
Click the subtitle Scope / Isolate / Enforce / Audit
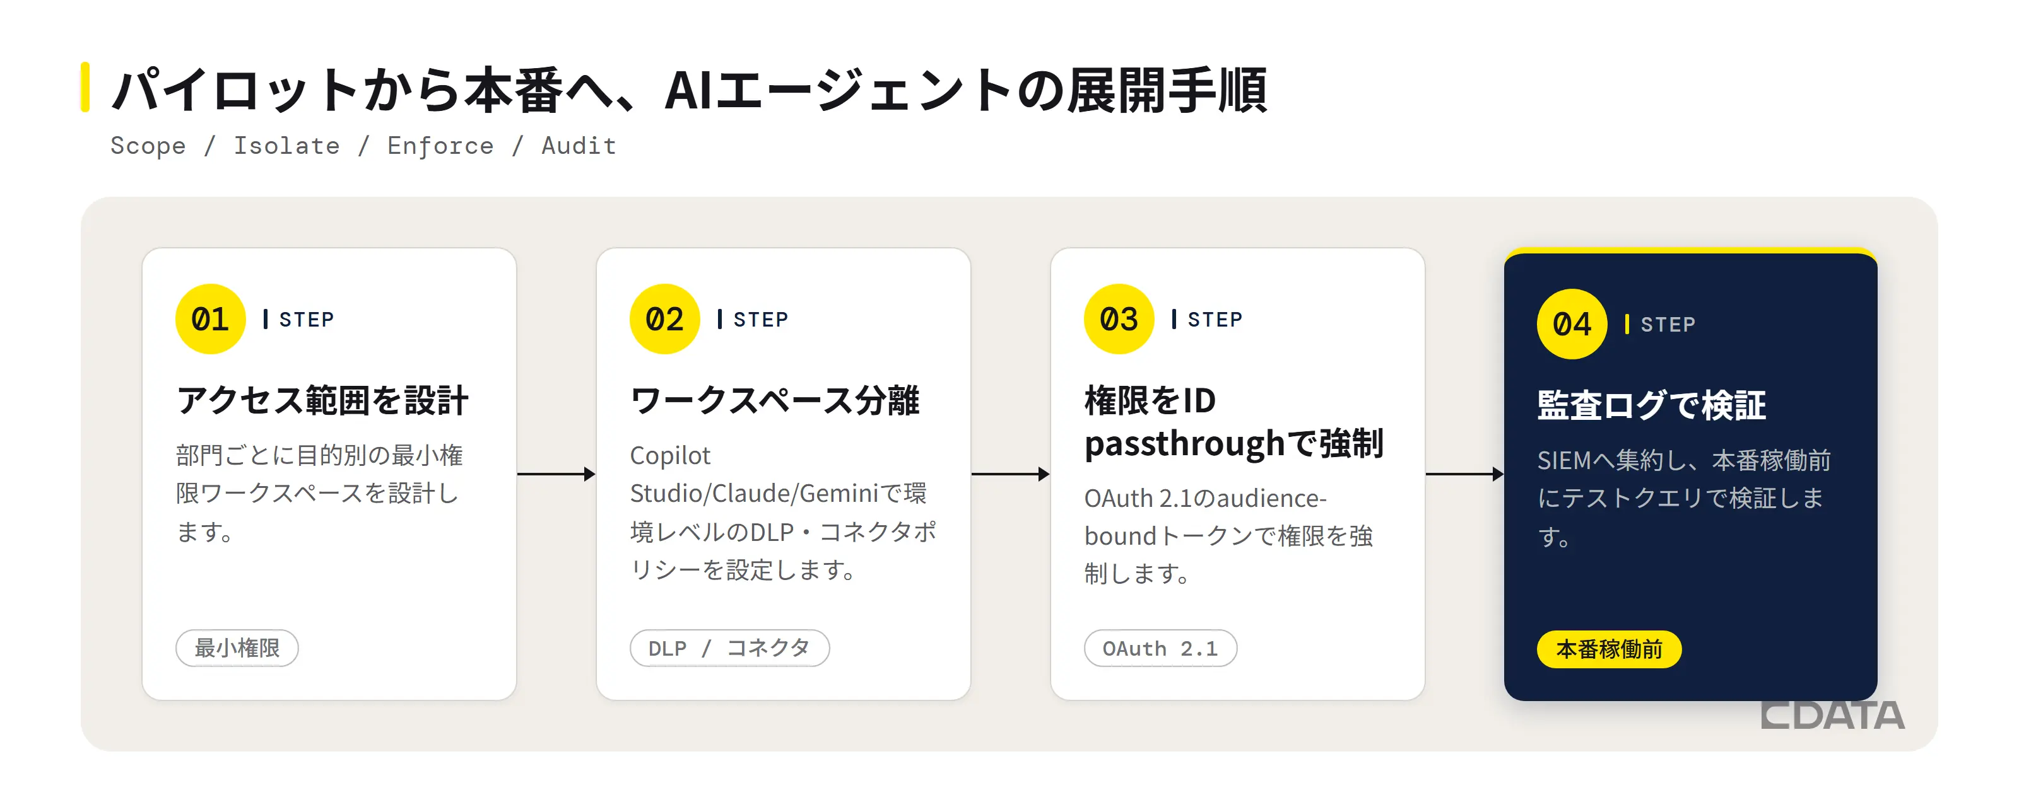coord(363,146)
